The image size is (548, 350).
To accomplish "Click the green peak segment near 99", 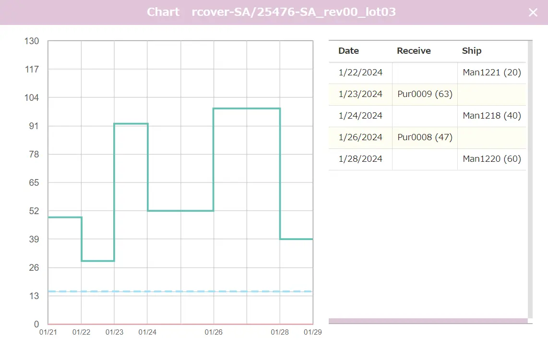I will (247, 109).
